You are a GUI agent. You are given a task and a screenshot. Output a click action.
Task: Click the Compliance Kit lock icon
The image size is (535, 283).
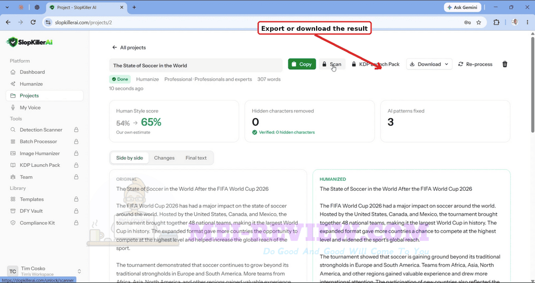(x=76, y=223)
